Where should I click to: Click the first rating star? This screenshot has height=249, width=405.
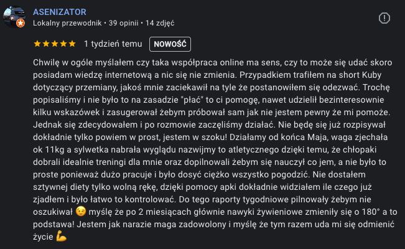click(37, 44)
